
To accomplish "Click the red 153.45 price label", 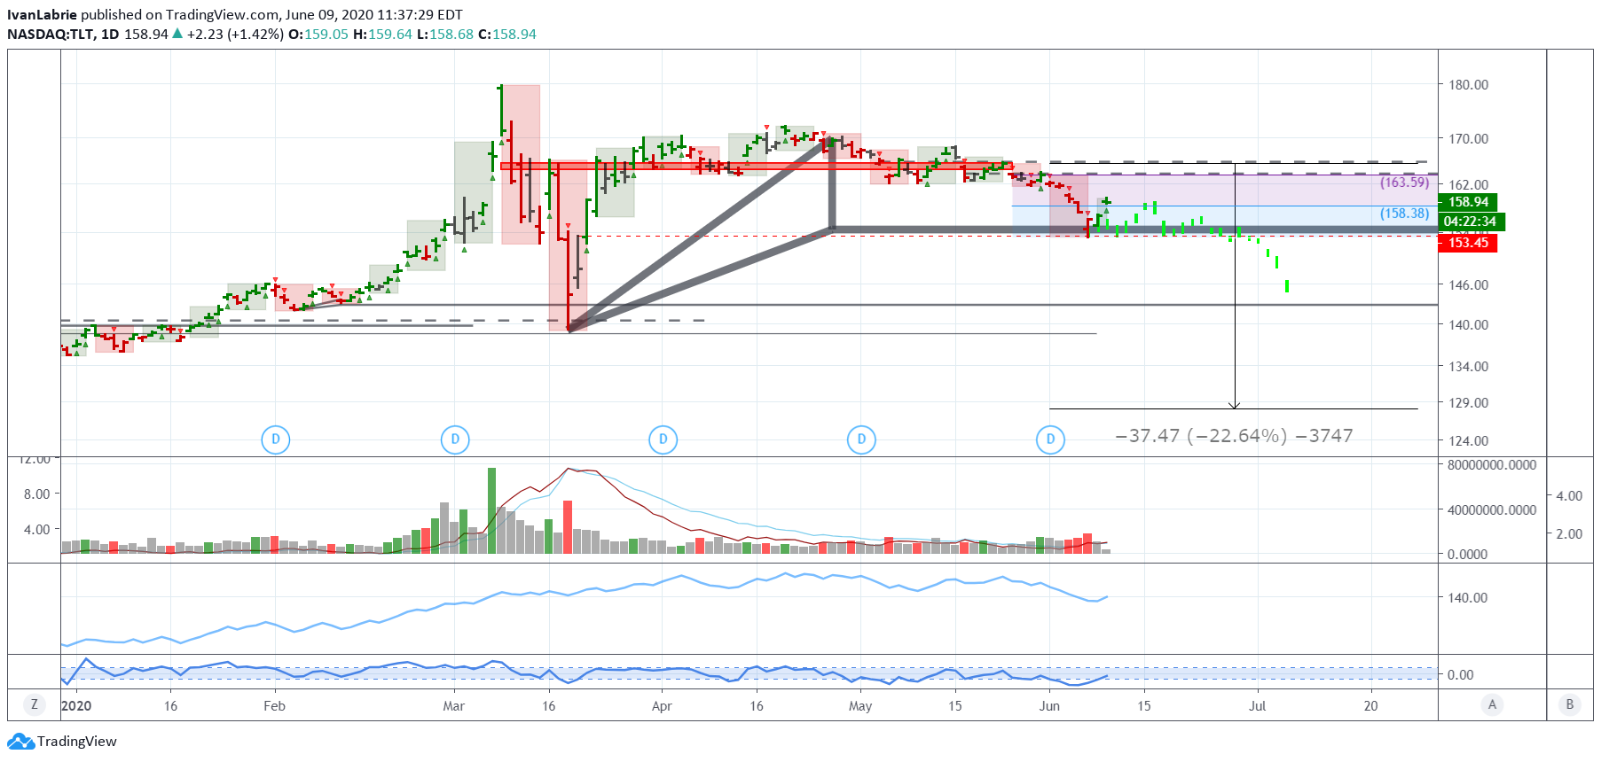I will [x=1468, y=243].
